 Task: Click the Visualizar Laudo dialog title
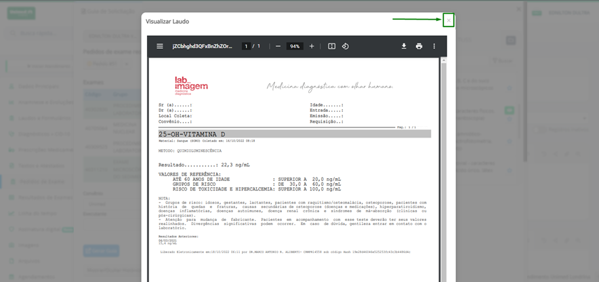pyautogui.click(x=167, y=22)
